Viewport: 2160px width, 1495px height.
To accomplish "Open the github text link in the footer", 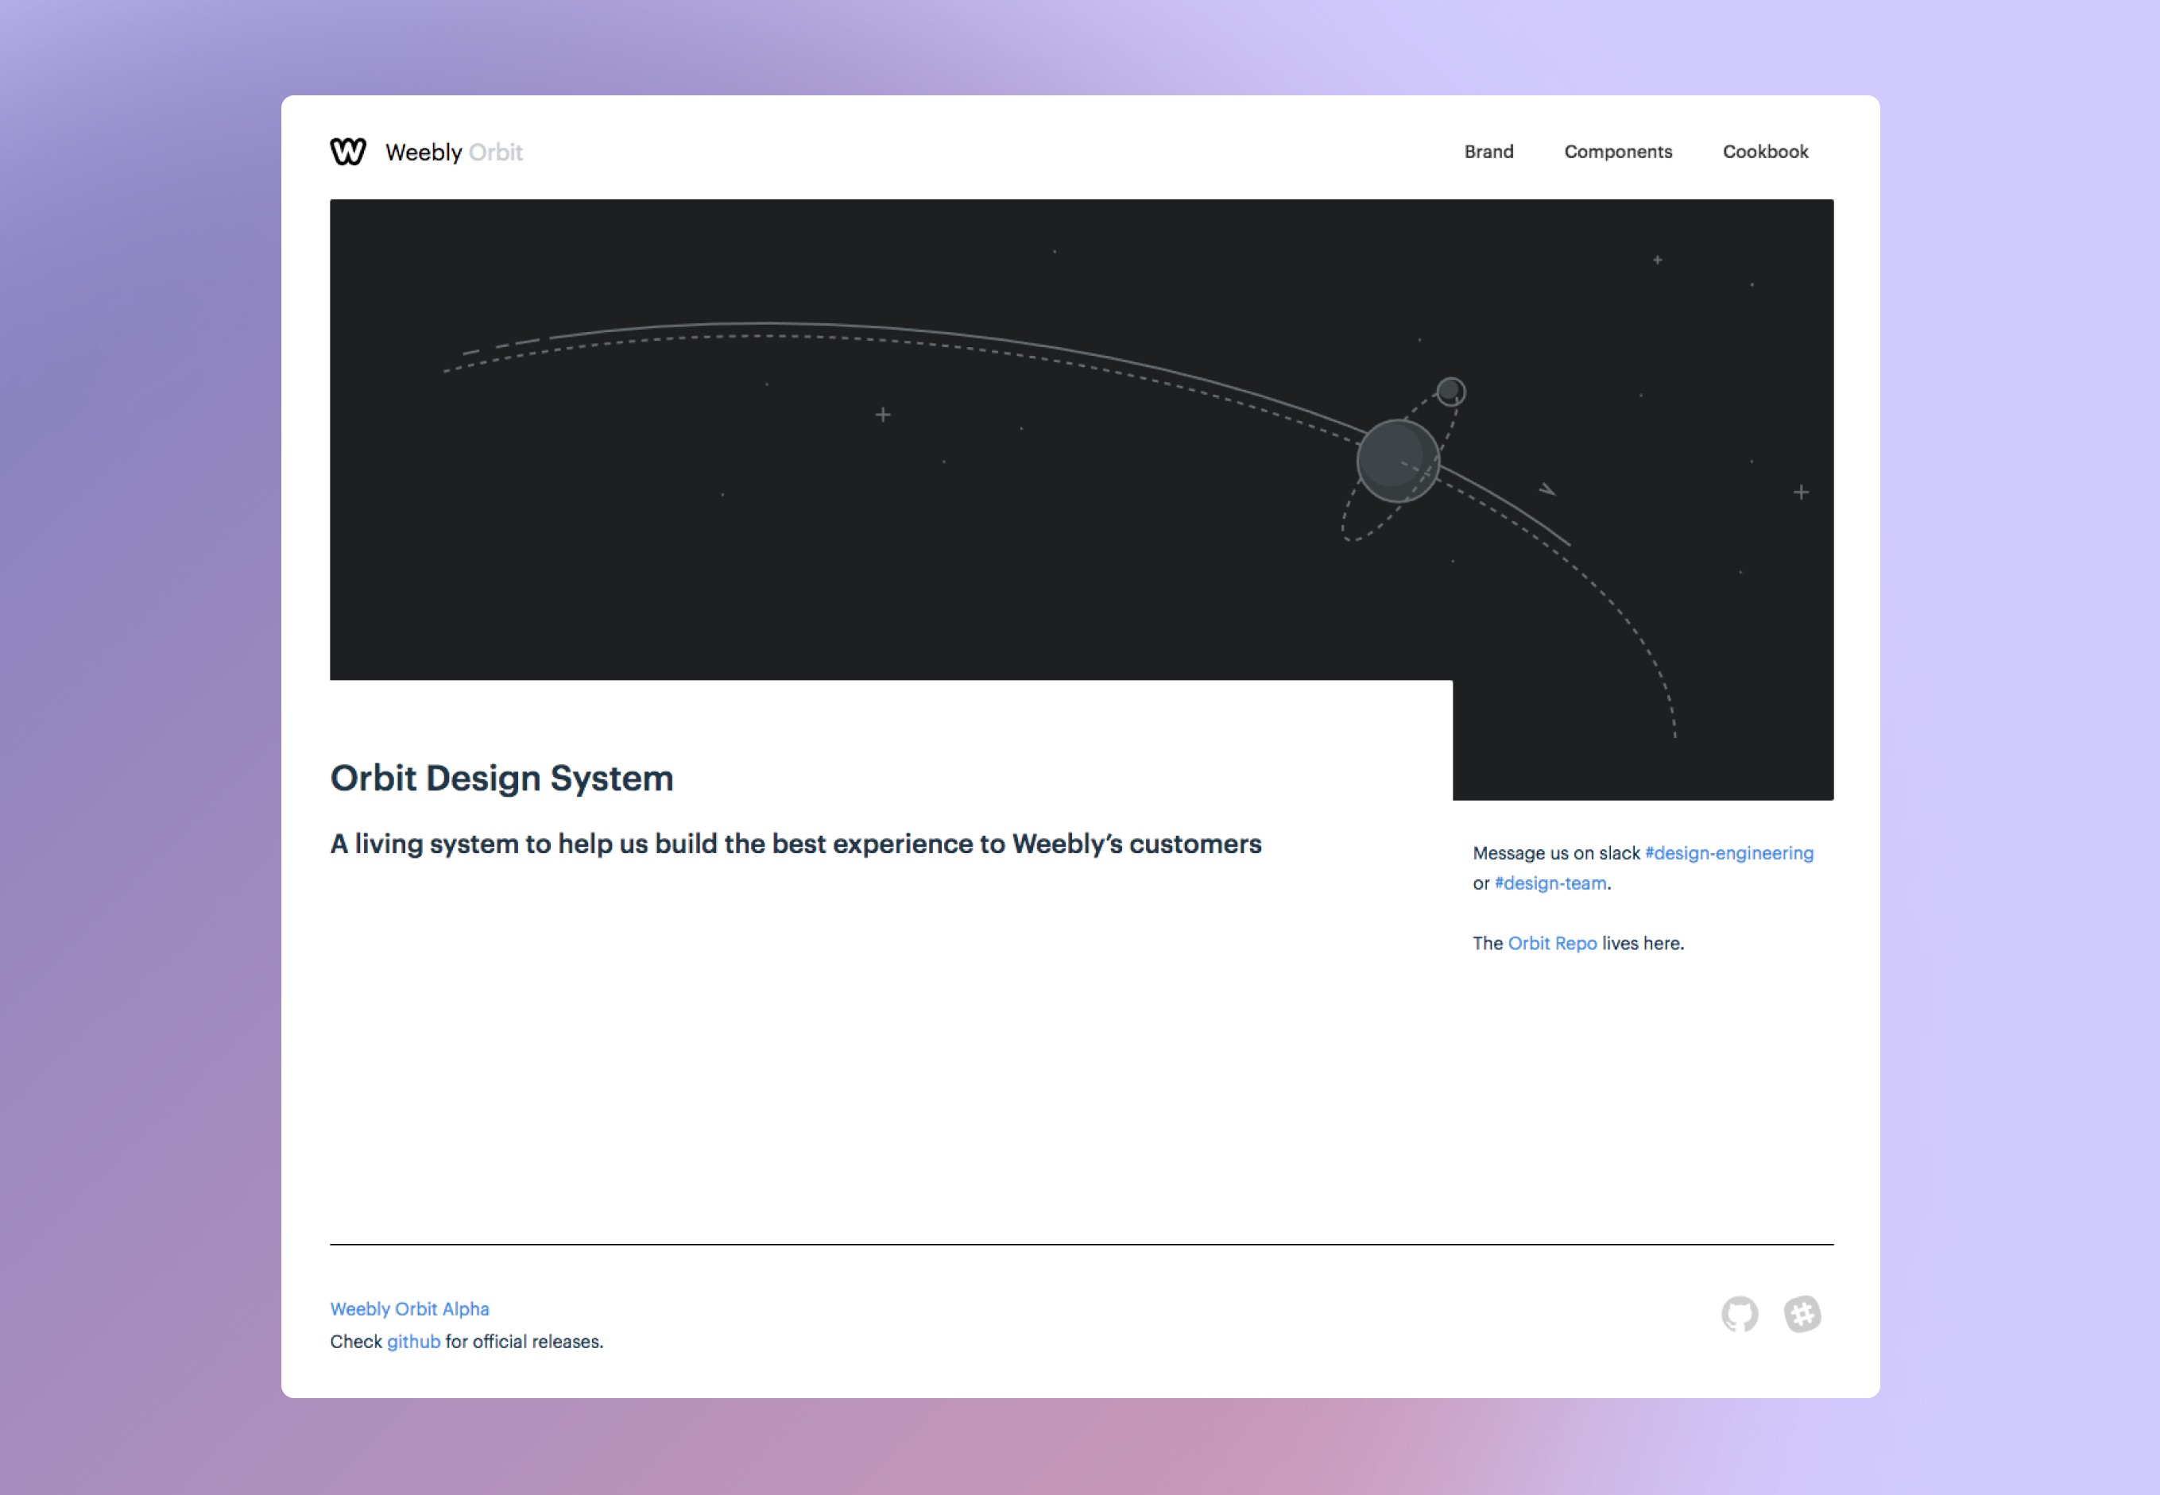I will click(x=413, y=1342).
